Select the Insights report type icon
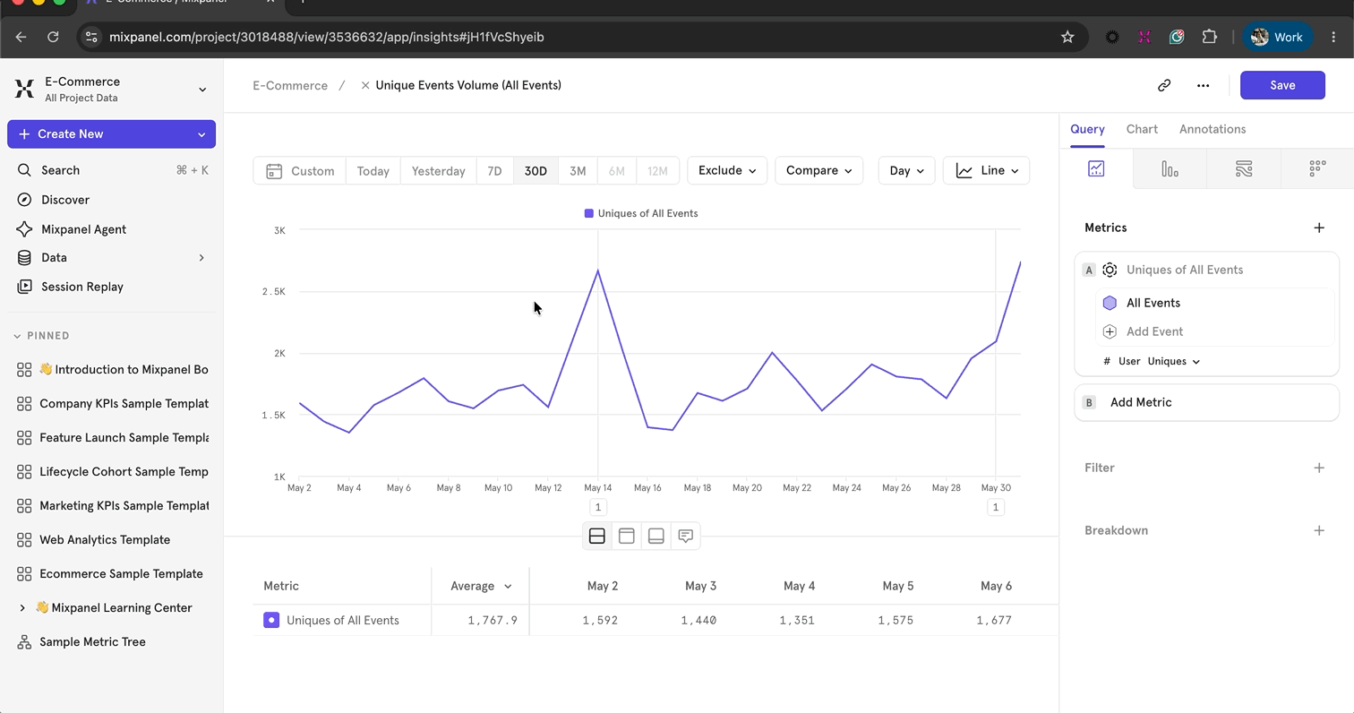 coord(1096,168)
